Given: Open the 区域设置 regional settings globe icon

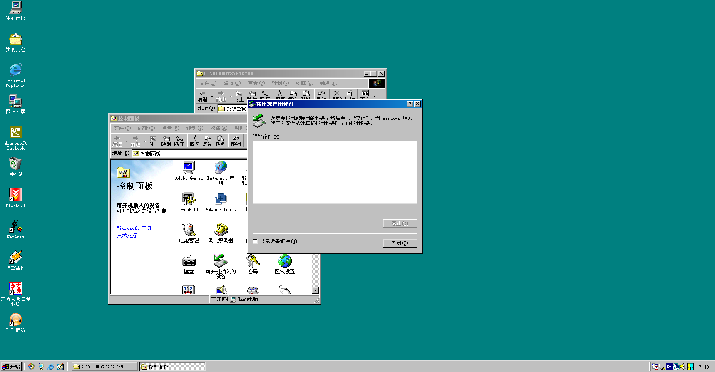Looking at the screenshot, I should [285, 261].
